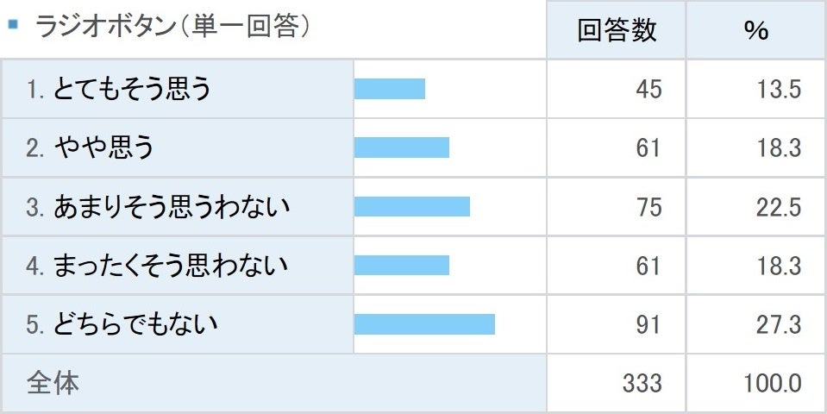
Task: Click the response count 91
Action: pyautogui.click(x=648, y=324)
